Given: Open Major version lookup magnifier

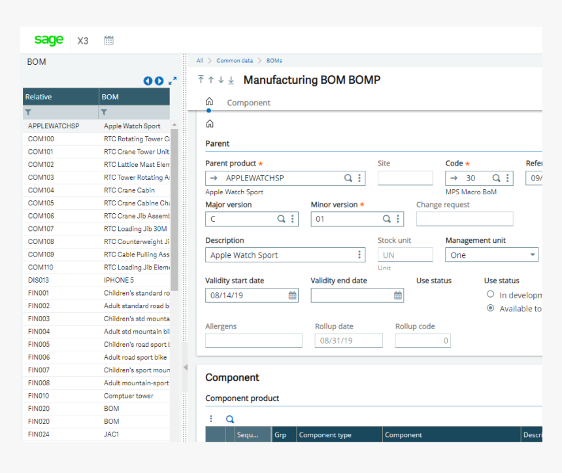Looking at the screenshot, I should tap(282, 219).
